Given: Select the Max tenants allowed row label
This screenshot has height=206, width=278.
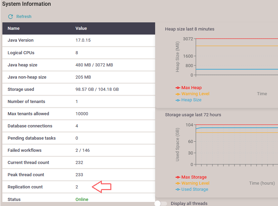Looking at the screenshot, I should point(28,114).
